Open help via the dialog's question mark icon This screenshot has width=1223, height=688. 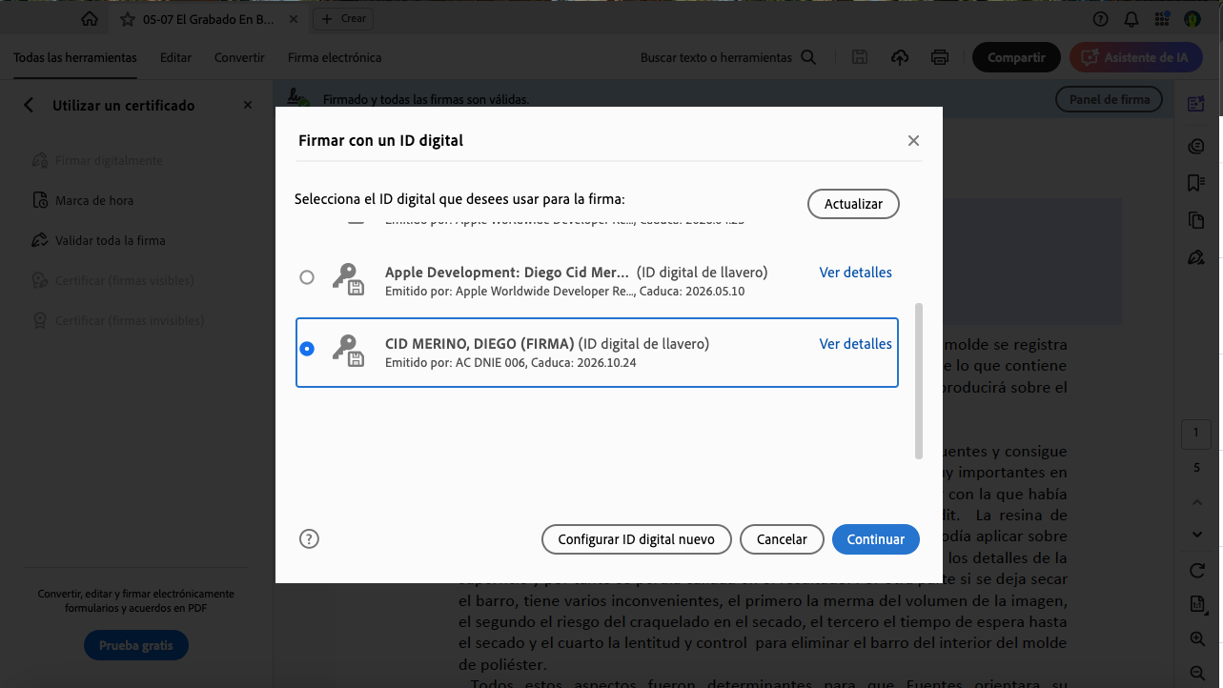click(309, 538)
